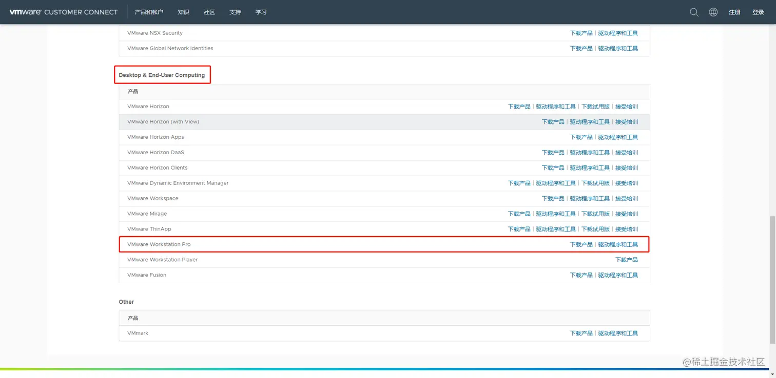The image size is (776, 378).
Task: Click 接受培训 for VMware Horizon row
Action: pos(627,107)
